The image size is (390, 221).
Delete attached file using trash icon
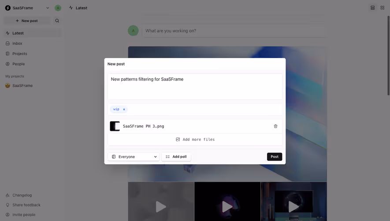coord(275,126)
